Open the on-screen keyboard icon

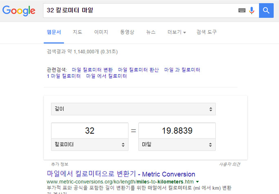tap(242, 10)
